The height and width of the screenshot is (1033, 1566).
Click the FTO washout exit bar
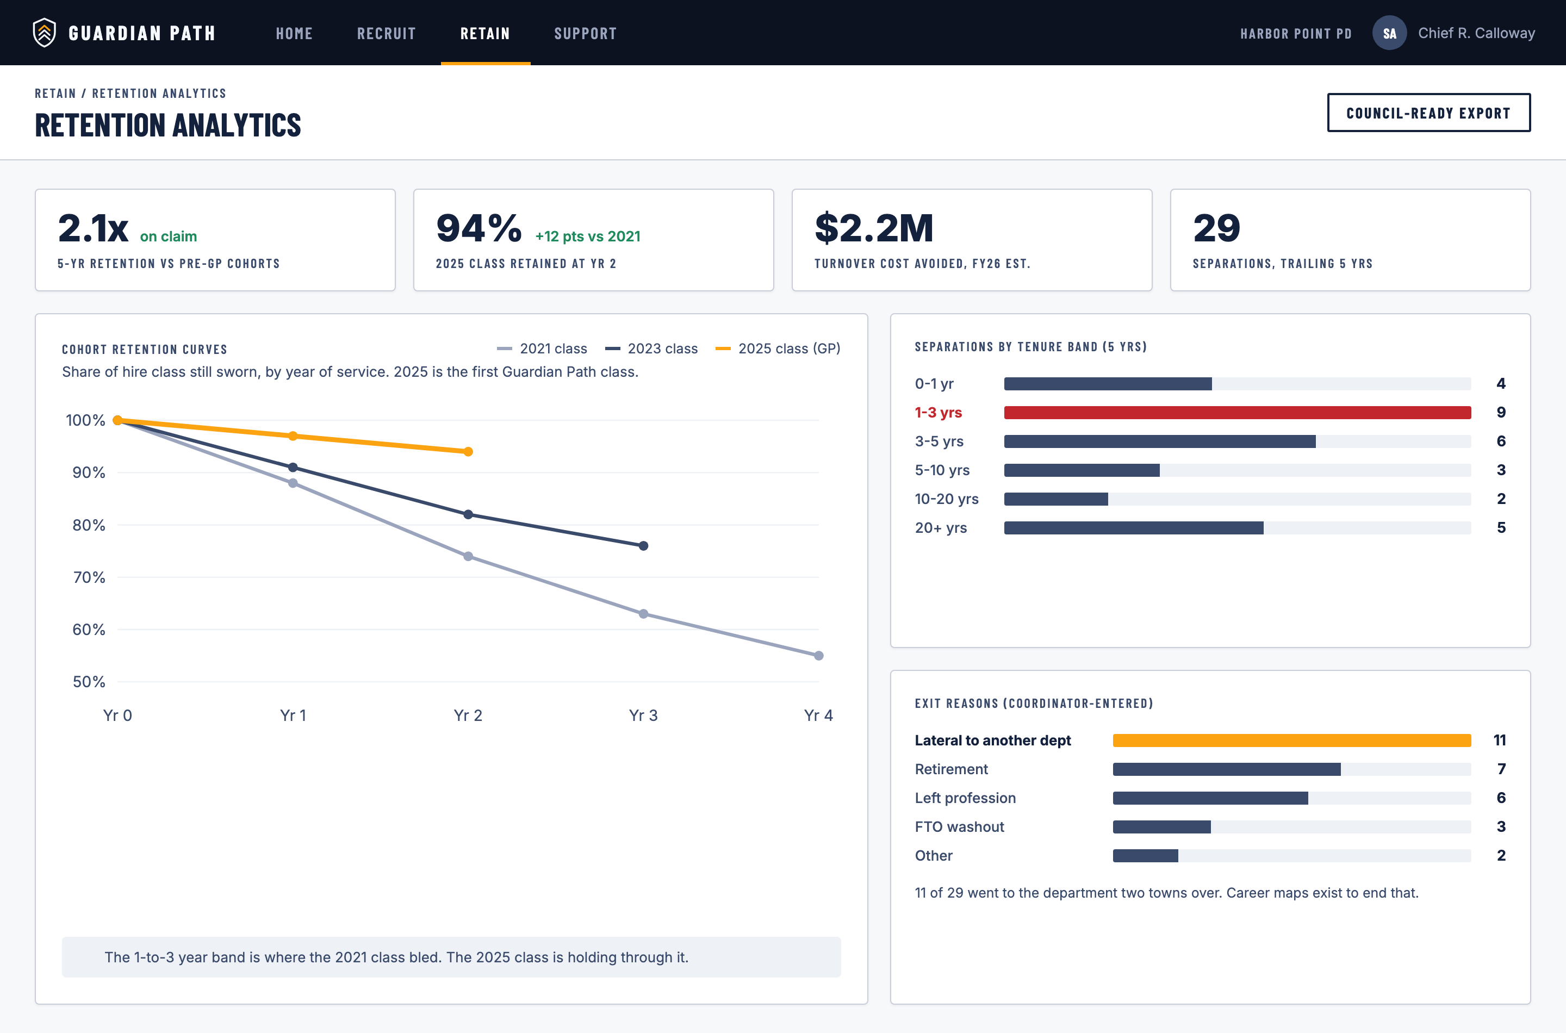pos(1161,827)
